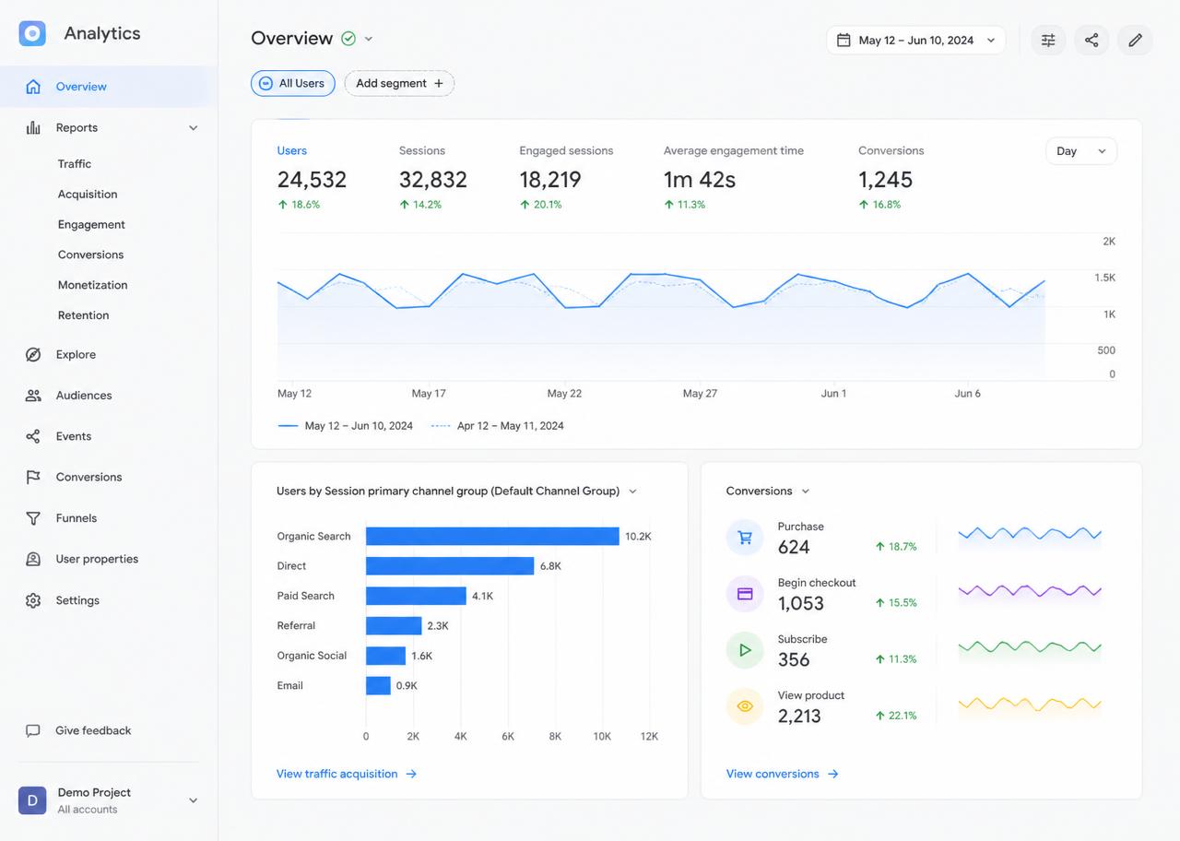Click the share icon in header
This screenshot has width=1180, height=841.
coord(1091,40)
